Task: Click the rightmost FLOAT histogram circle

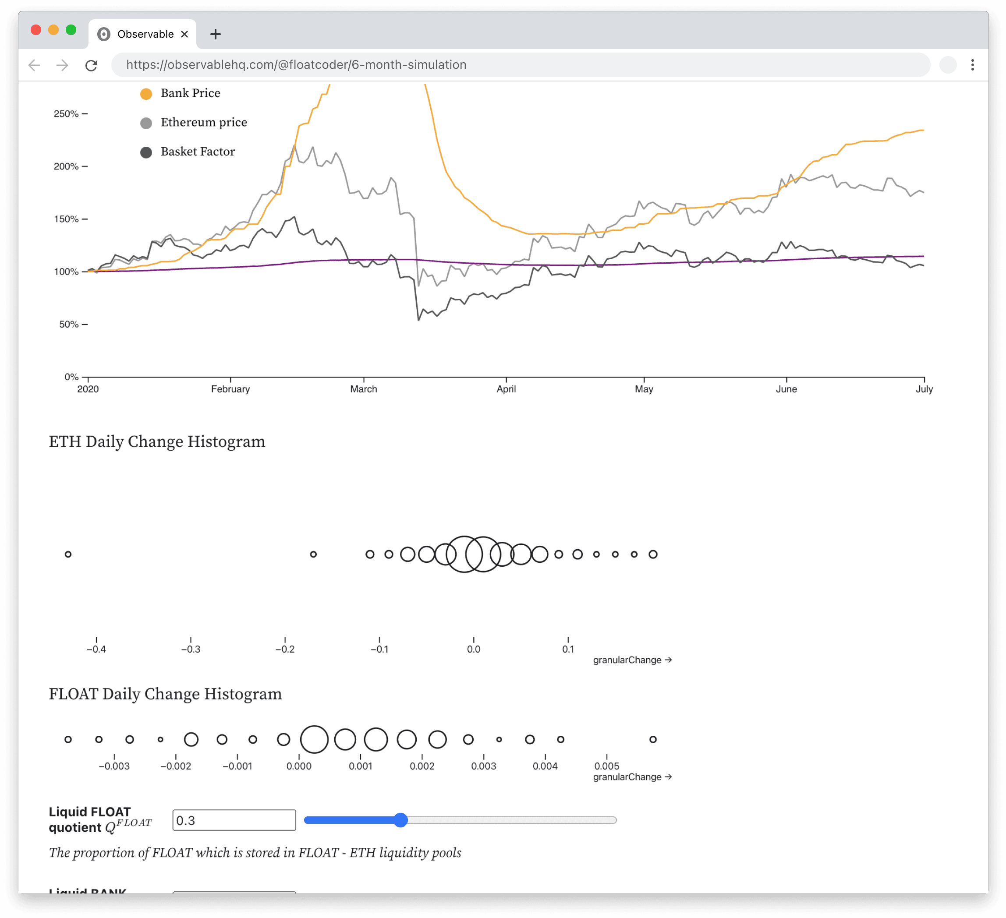Action: tap(653, 739)
